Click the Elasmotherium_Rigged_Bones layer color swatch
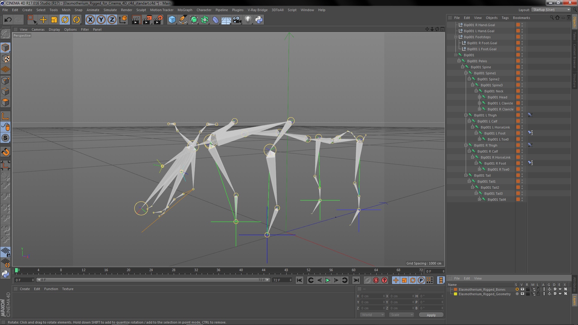 (x=455, y=289)
